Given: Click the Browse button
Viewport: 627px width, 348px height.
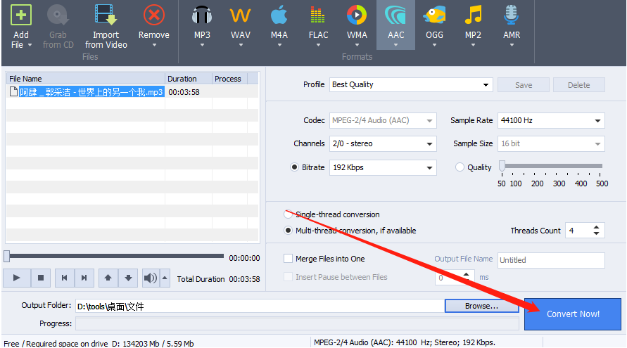Looking at the screenshot, I should pyautogui.click(x=481, y=306).
